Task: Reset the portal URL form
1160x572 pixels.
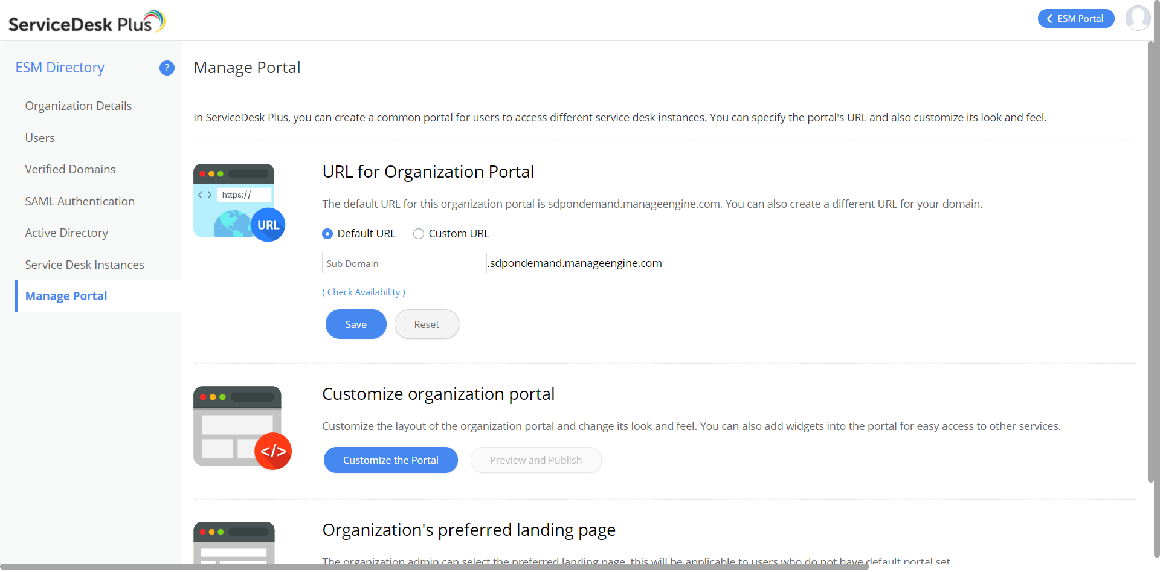Action: pyautogui.click(x=427, y=324)
